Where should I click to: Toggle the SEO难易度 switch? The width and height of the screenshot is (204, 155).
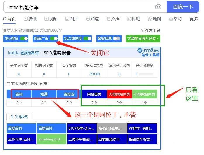(x=87, y=38)
